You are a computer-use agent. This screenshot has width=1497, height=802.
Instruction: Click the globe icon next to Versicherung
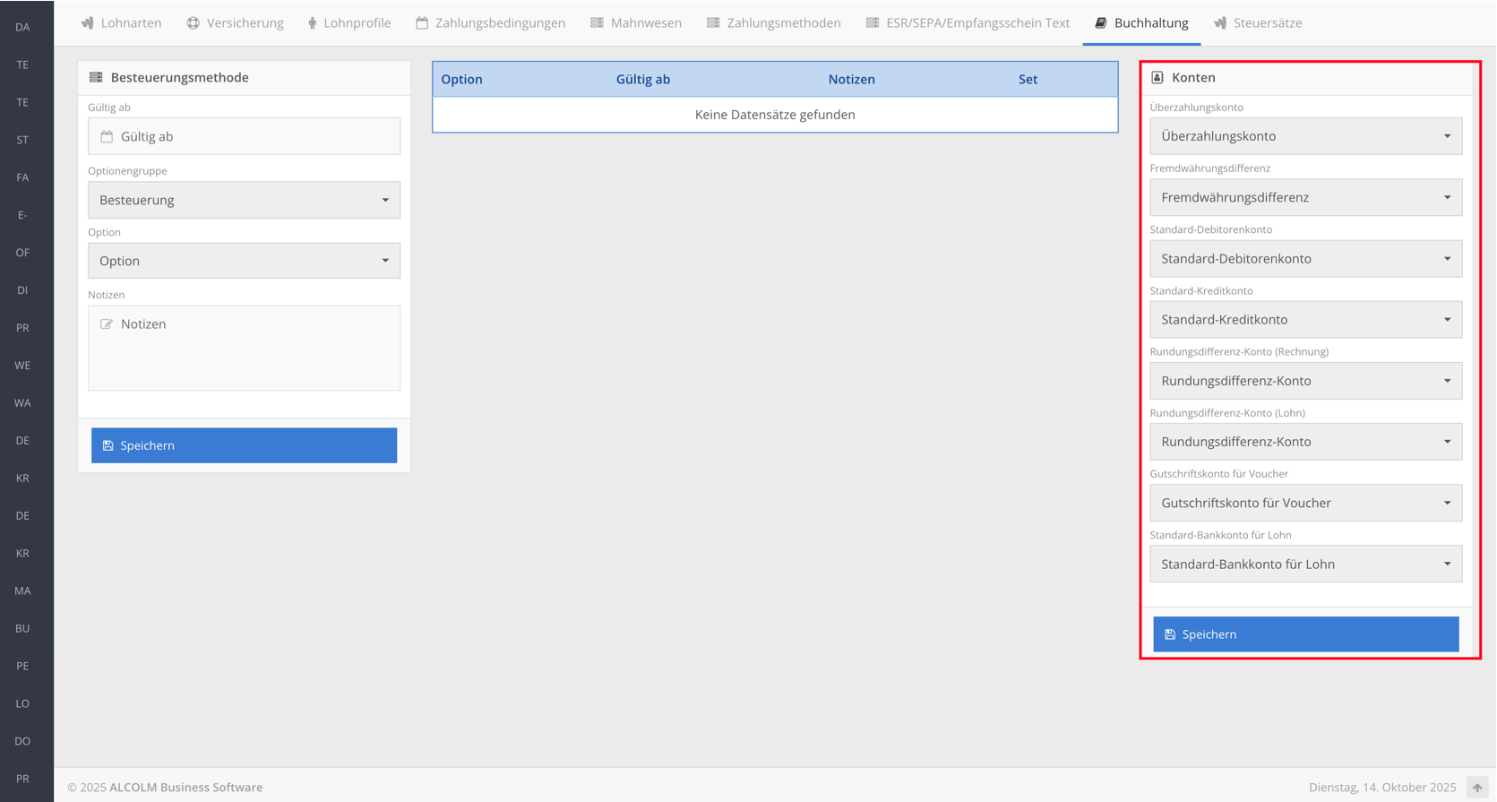click(x=193, y=23)
